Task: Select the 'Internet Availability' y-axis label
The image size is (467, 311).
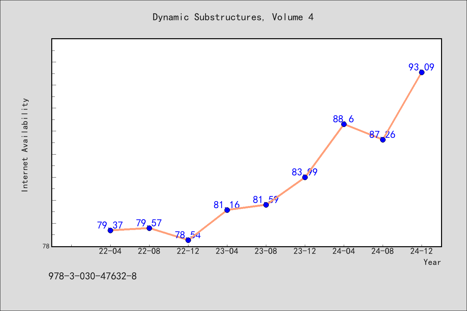Action: point(25,145)
